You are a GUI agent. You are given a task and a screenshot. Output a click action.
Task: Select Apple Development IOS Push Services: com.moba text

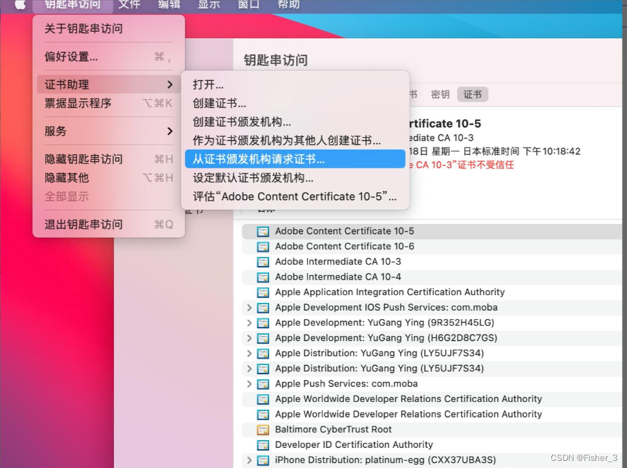(387, 307)
